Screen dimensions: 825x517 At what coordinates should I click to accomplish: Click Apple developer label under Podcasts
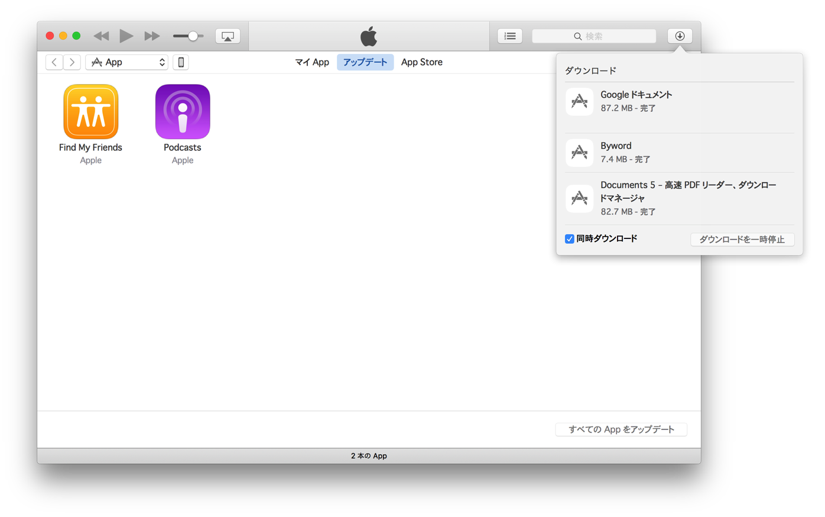click(183, 160)
